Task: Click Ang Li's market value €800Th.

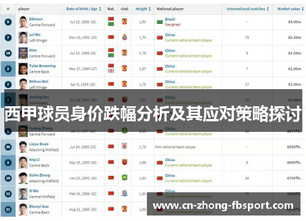Action: click(x=294, y=162)
